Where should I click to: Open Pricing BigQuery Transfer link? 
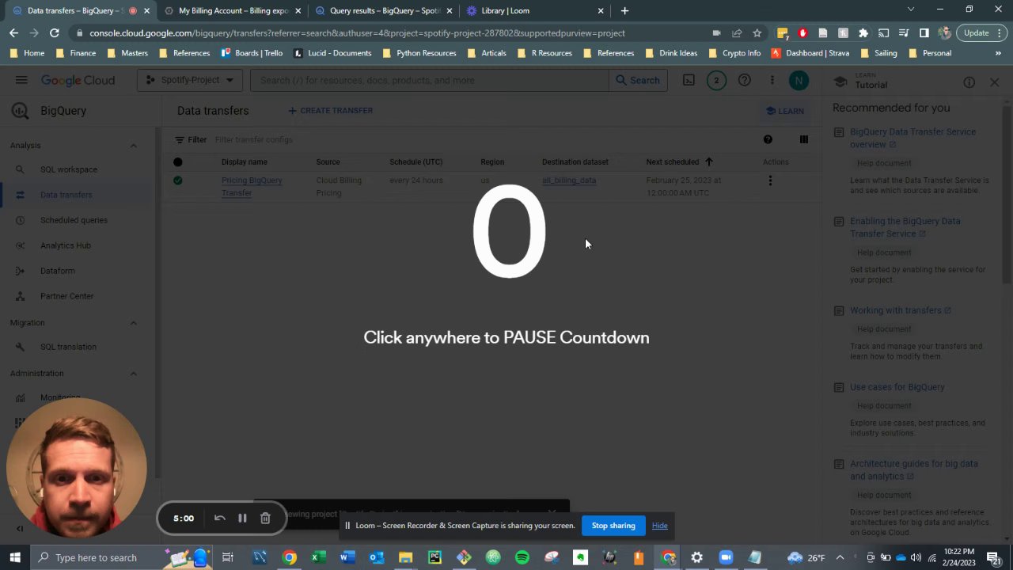252,186
